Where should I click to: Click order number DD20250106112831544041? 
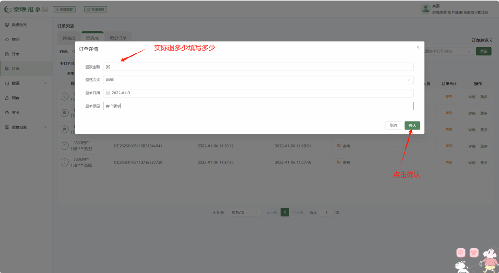pyautogui.click(x=138, y=146)
